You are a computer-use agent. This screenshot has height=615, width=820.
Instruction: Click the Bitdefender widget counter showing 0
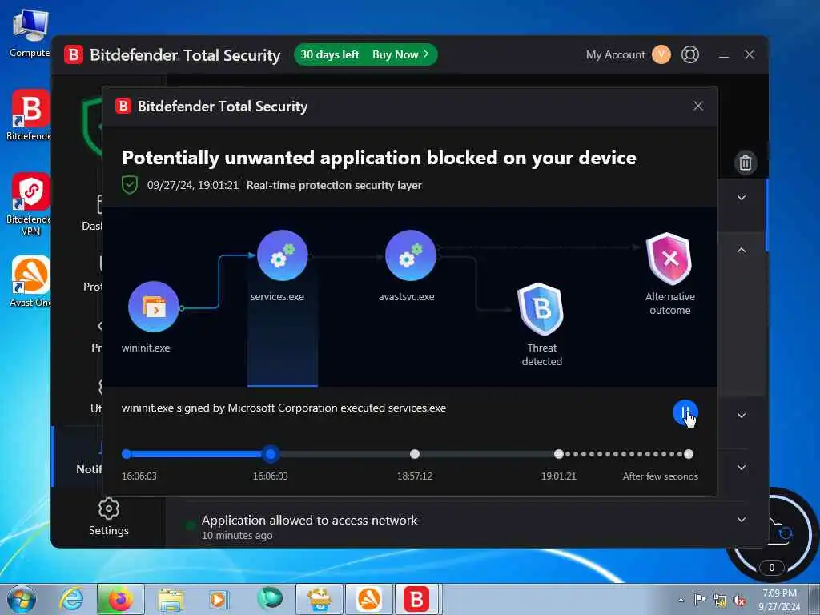click(x=771, y=568)
